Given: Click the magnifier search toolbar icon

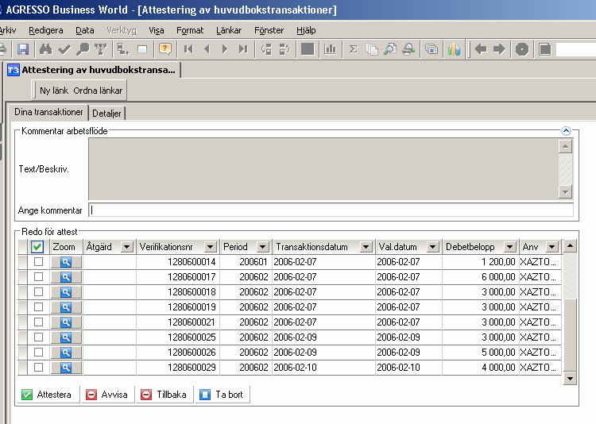Looking at the screenshot, I should [x=83, y=49].
